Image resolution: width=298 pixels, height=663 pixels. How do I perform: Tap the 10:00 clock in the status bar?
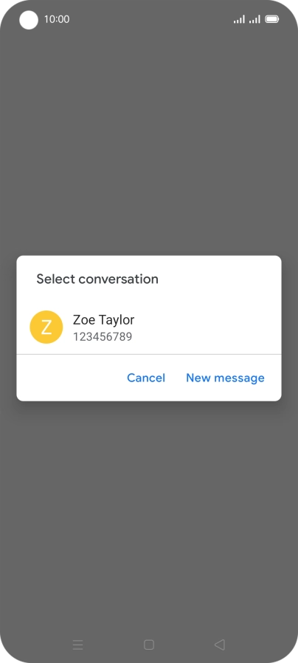pos(57,19)
